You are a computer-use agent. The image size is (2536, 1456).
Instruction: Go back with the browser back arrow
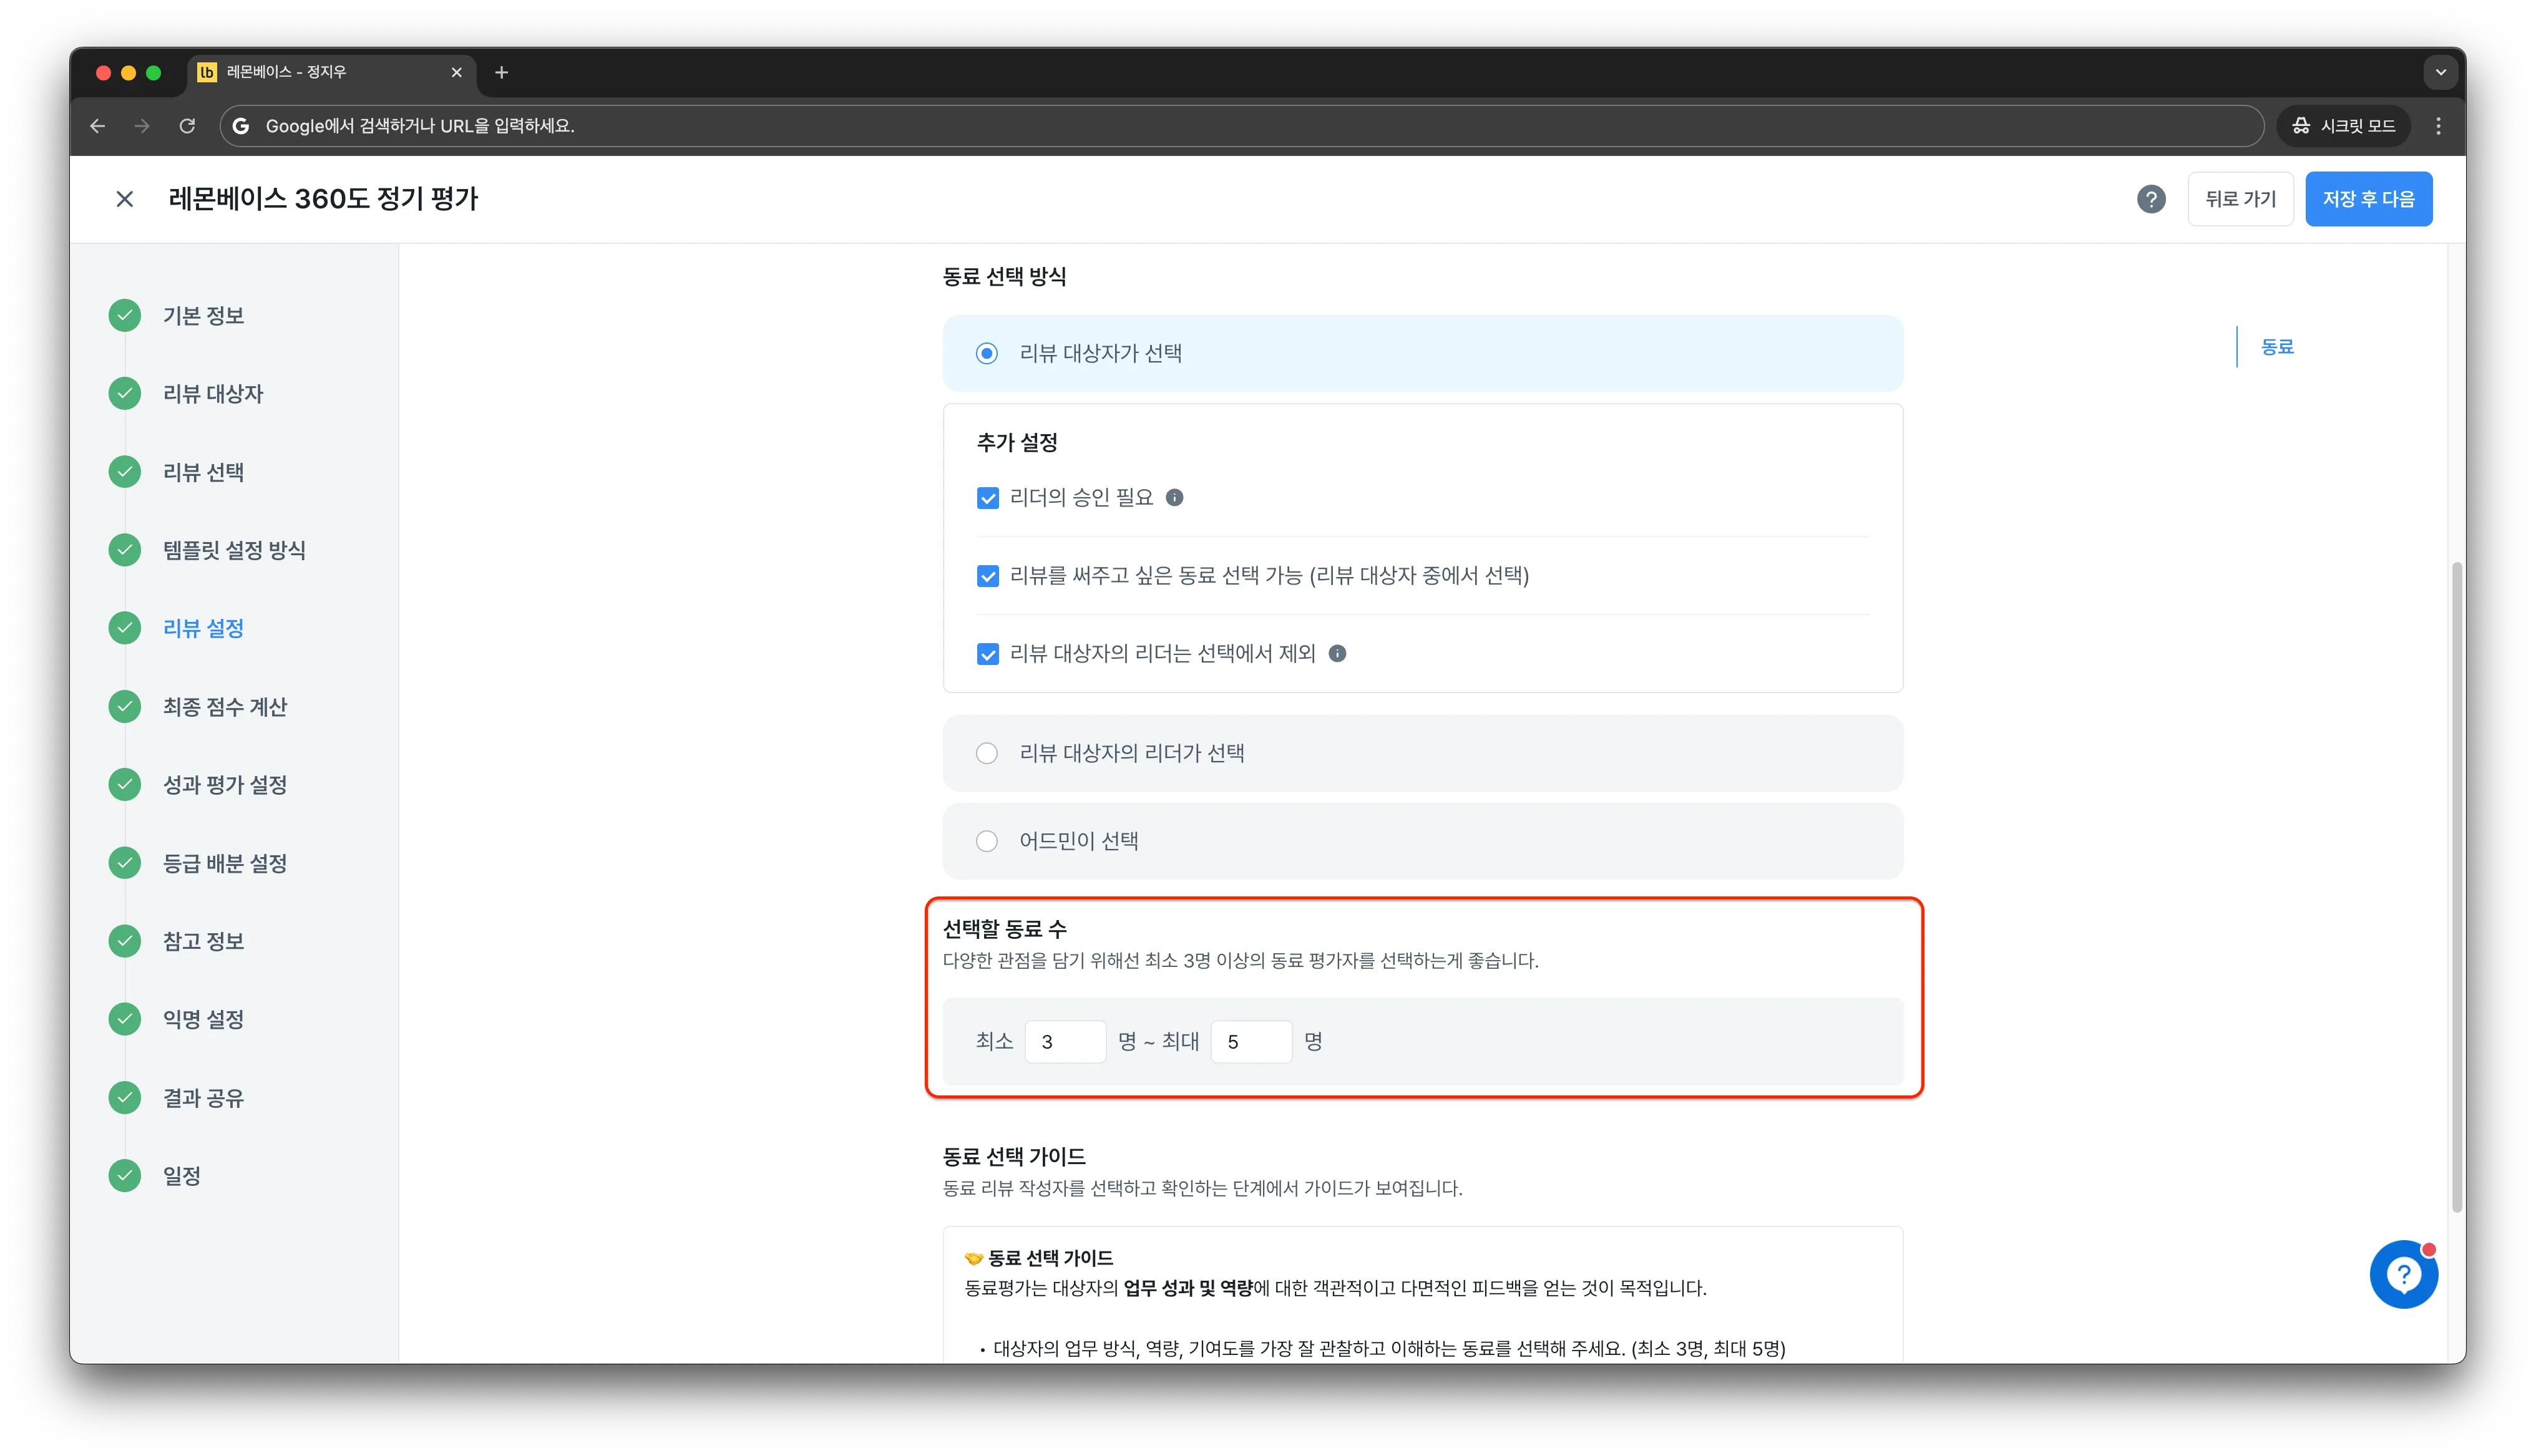point(97,126)
